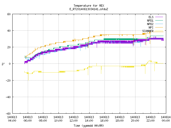This screenshot has height=128, width=171.
Task: Click the orange NPI spike near 14:00
Action: coord(88,42)
